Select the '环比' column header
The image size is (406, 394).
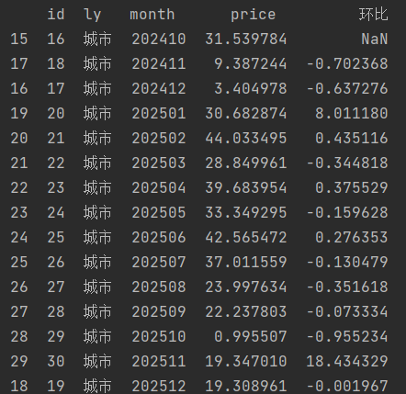pos(374,15)
